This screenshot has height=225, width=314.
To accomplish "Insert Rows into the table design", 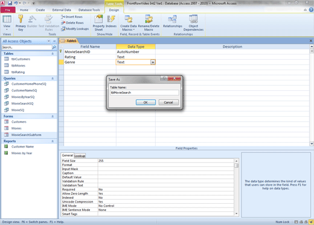I will coord(72,17).
